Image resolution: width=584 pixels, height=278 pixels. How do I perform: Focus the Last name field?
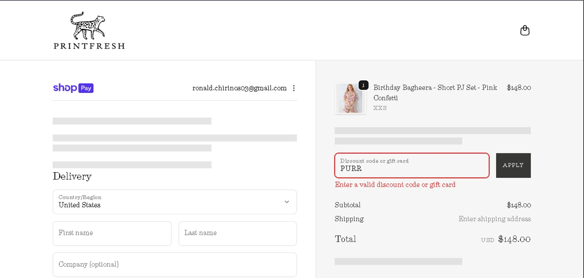[237, 233]
